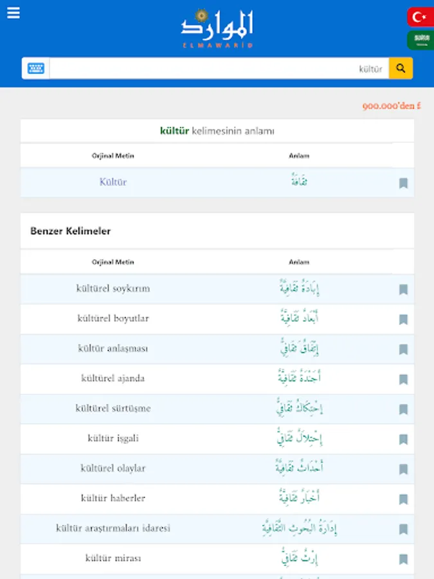Click Arabic translation for kültürel boyutlar
434x579 pixels.
[x=299, y=318]
